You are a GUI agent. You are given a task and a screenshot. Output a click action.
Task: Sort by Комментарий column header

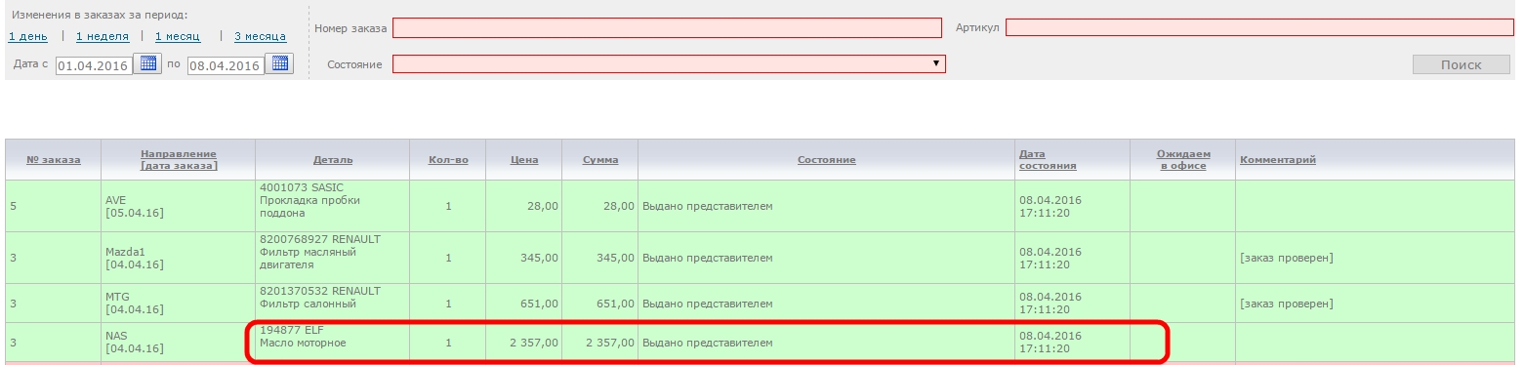[x=1278, y=159]
